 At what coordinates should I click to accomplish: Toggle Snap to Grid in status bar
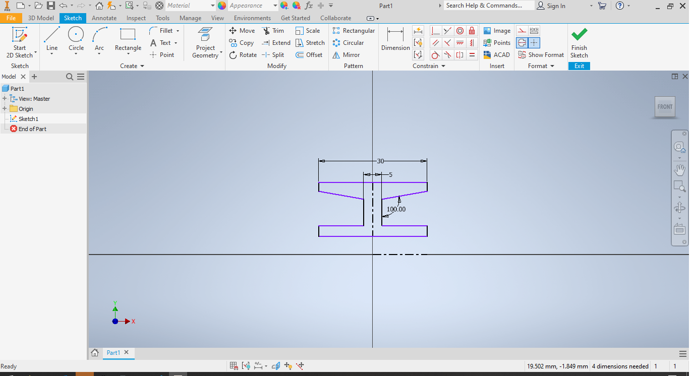pyautogui.click(x=234, y=365)
